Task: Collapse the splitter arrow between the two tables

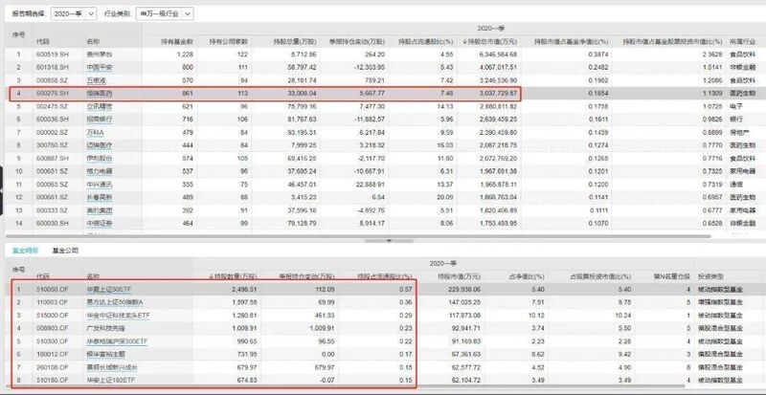Action: click(x=390, y=240)
